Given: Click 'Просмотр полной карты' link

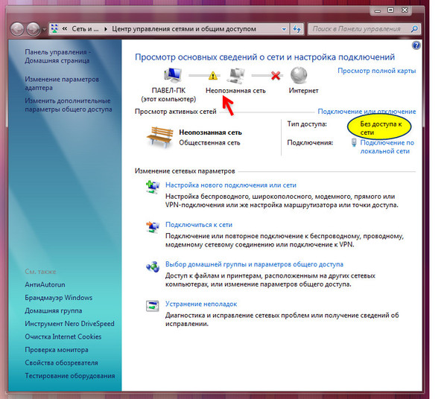Looking at the screenshot, I should point(376,71).
